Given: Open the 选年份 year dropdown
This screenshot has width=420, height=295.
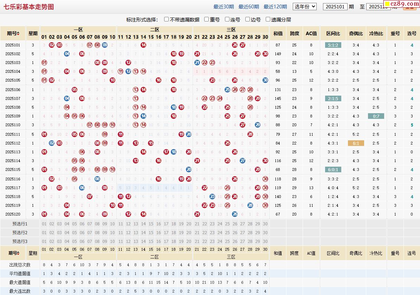Looking at the screenshot, I should point(305,7).
